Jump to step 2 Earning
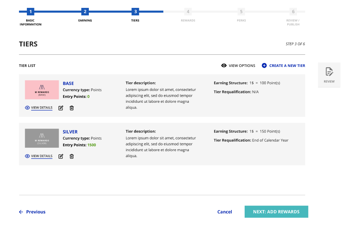Viewport: 346px width, 238px height. (85, 12)
